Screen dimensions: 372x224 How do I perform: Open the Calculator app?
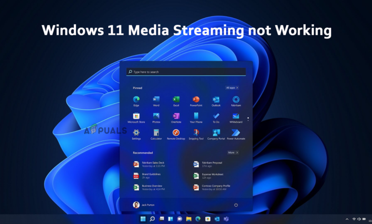156,134
